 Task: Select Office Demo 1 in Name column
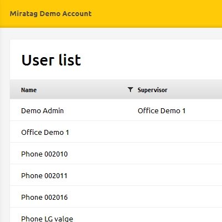45,133
